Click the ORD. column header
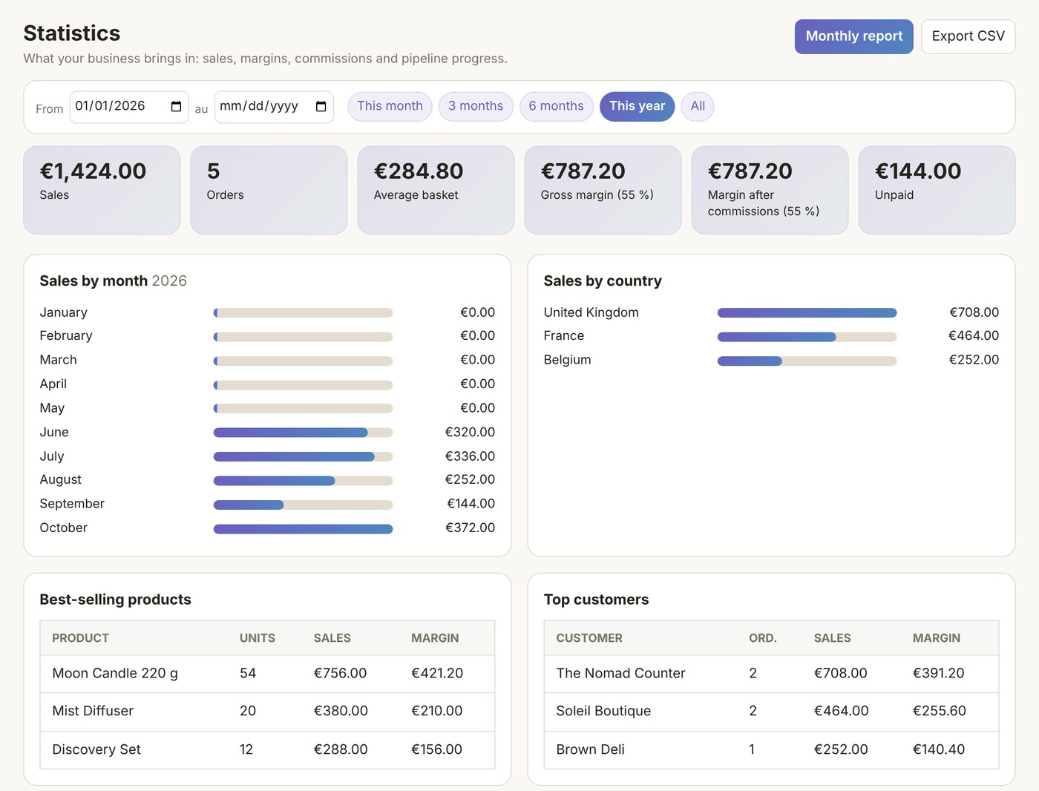Viewport: 1039px width, 791px height. point(763,638)
